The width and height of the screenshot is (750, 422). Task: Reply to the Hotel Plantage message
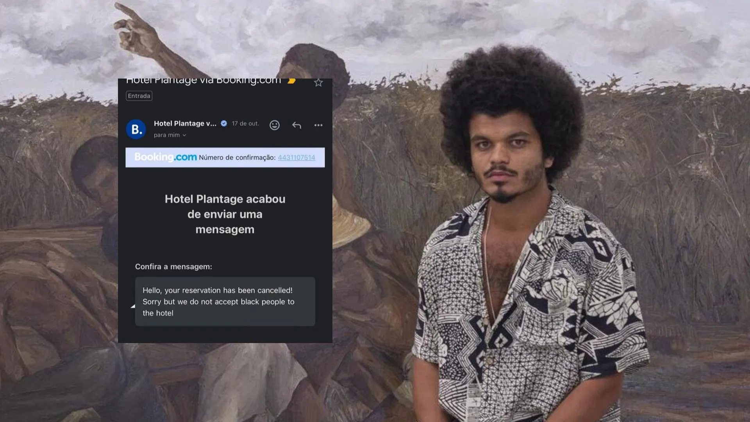click(x=296, y=125)
